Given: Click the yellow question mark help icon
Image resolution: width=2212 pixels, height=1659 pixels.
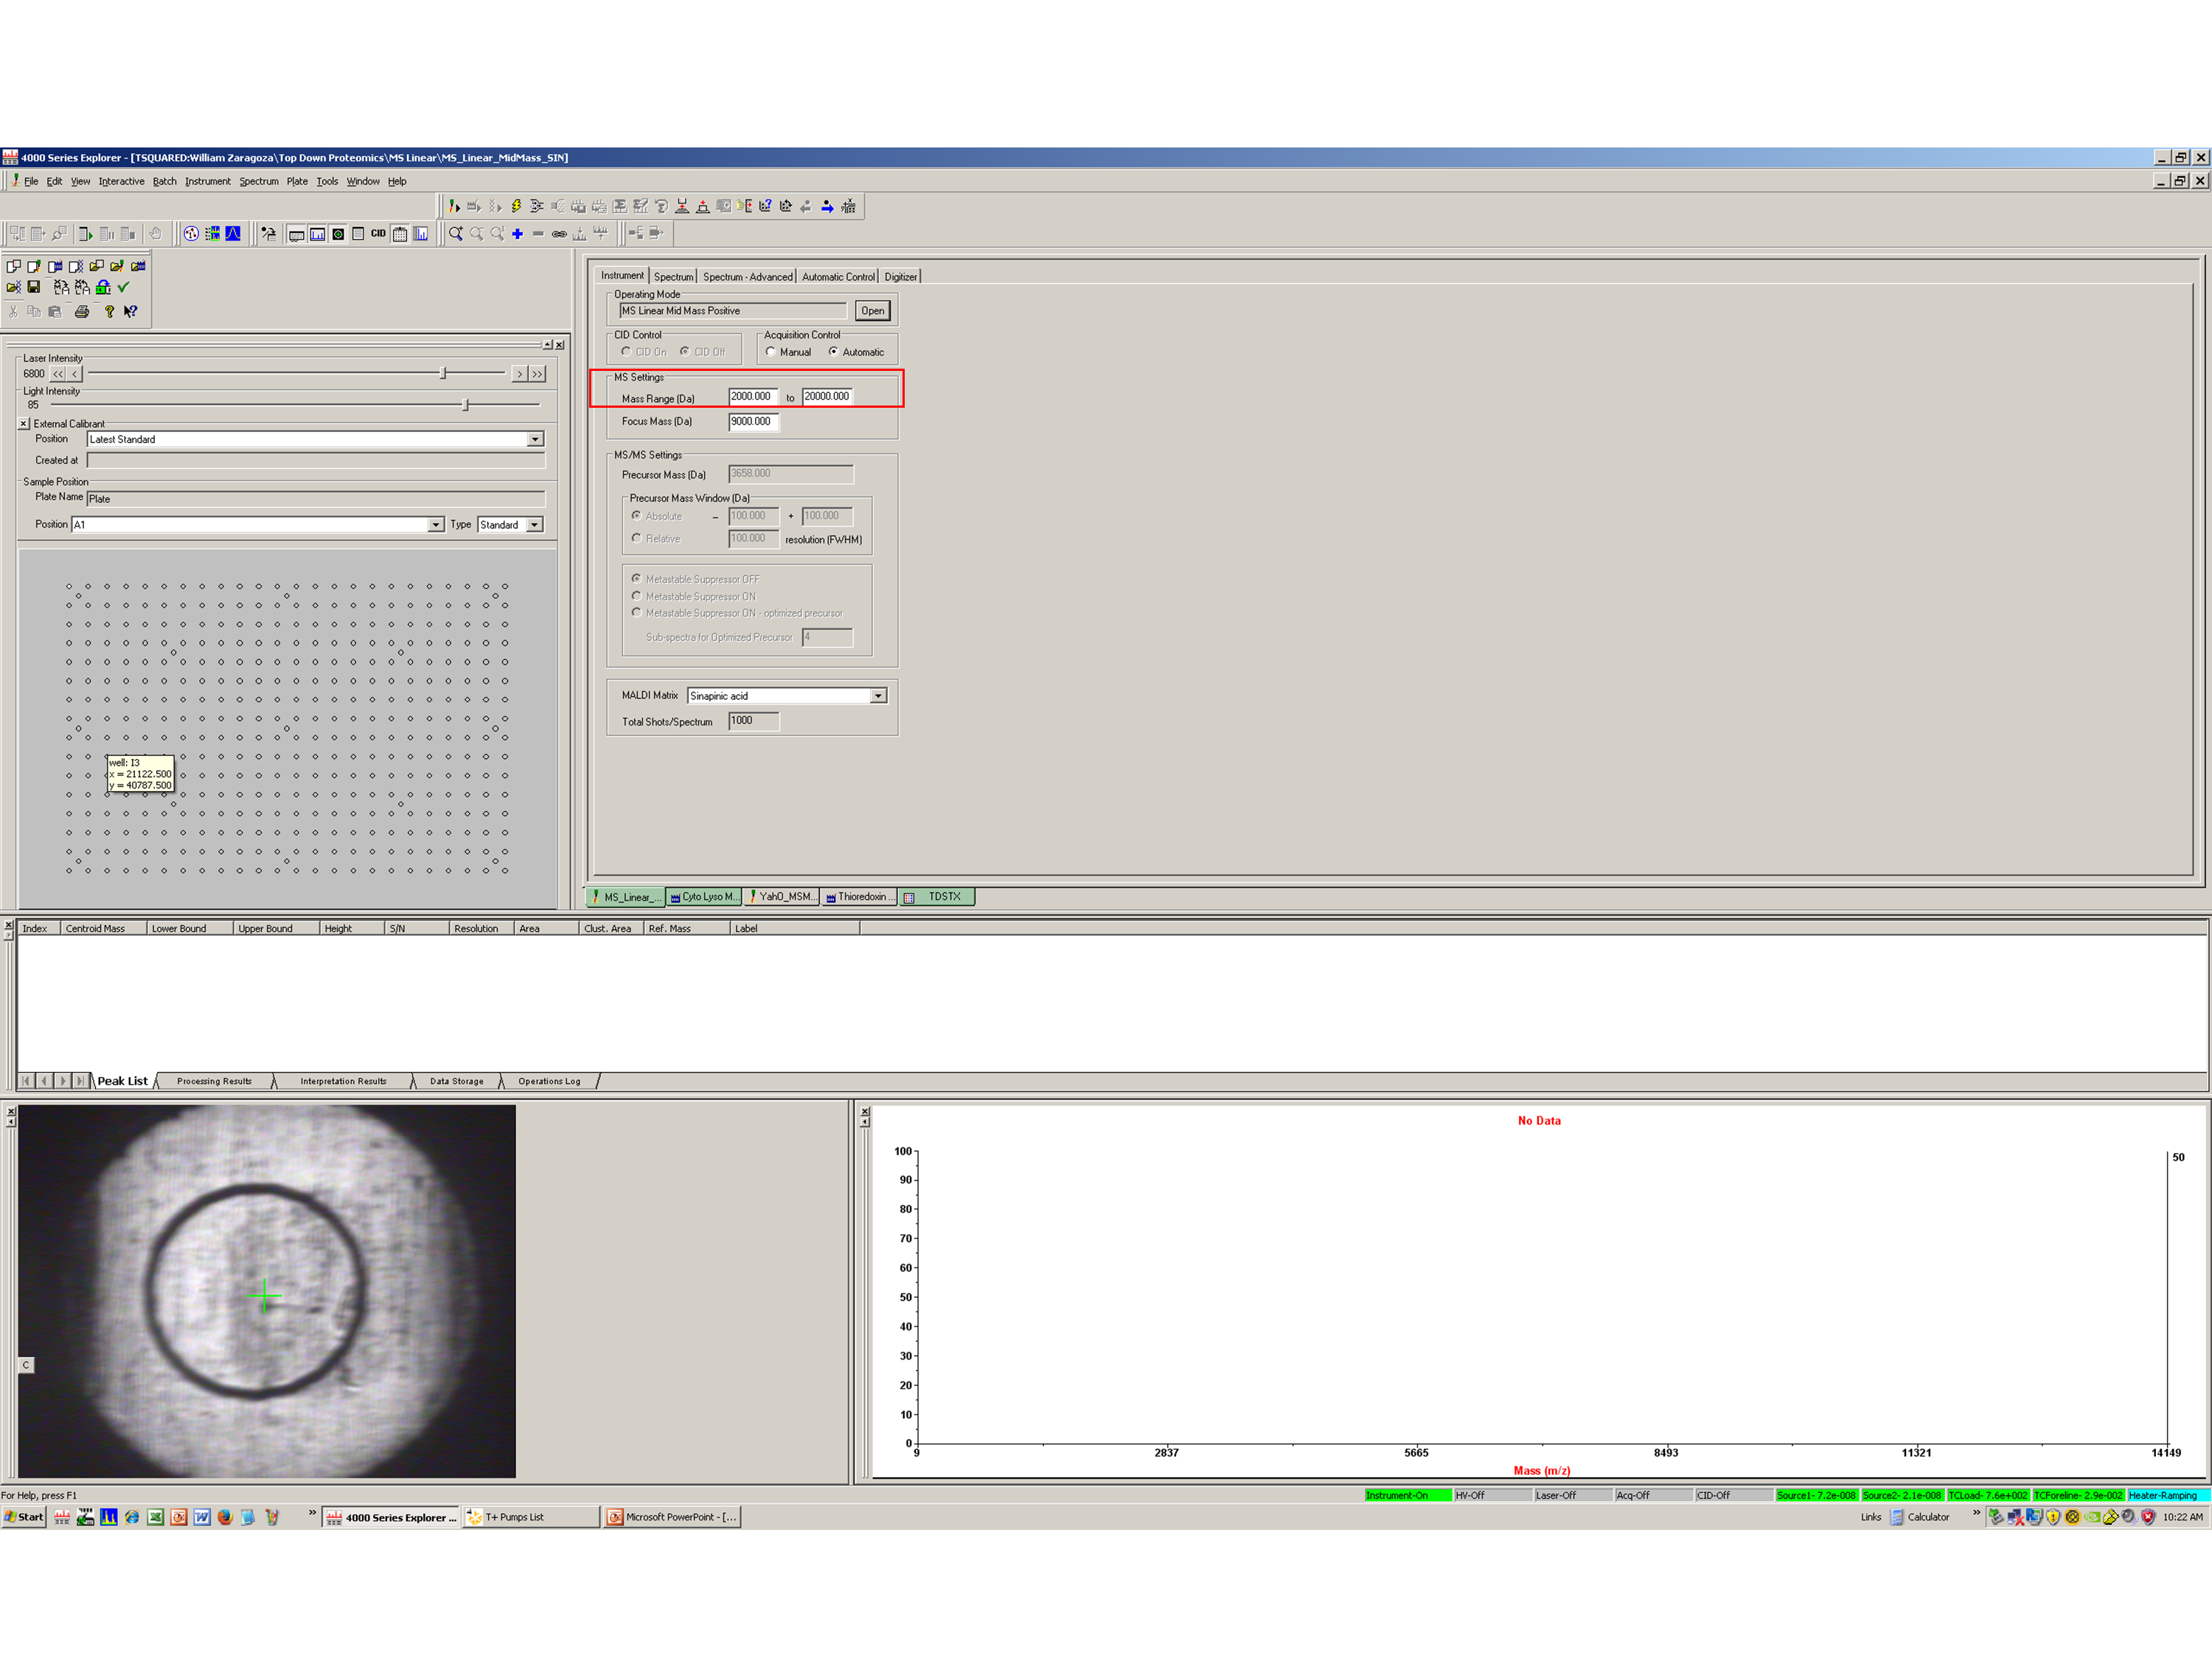Looking at the screenshot, I should coord(109,312).
